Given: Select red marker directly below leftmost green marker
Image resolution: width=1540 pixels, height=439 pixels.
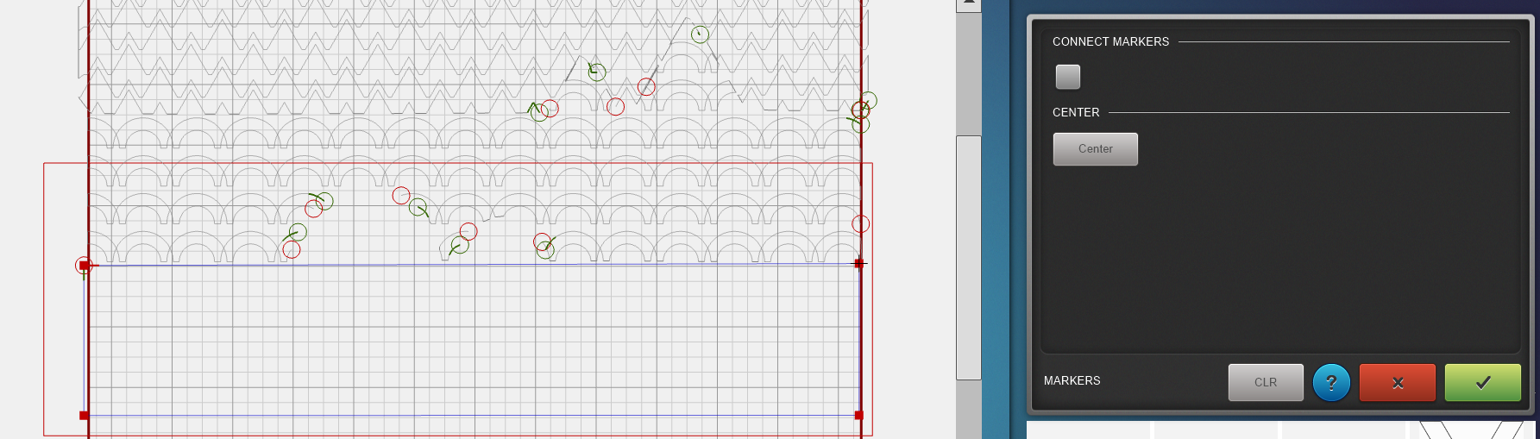Looking at the screenshot, I should [292, 249].
